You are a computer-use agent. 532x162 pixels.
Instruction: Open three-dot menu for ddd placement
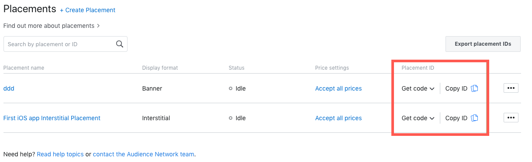tap(511, 88)
